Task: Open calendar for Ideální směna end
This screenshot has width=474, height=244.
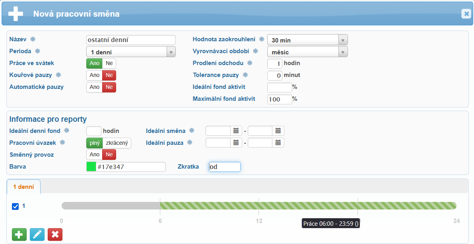Action: [x=278, y=131]
